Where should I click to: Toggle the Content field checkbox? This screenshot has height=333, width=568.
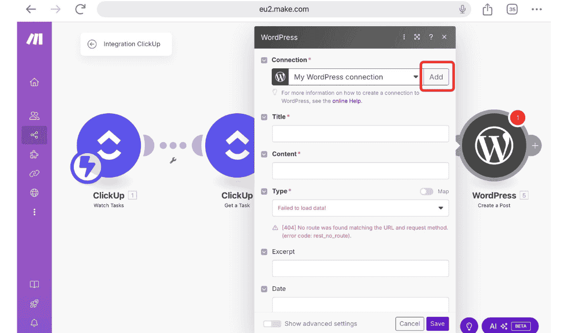coord(264,154)
